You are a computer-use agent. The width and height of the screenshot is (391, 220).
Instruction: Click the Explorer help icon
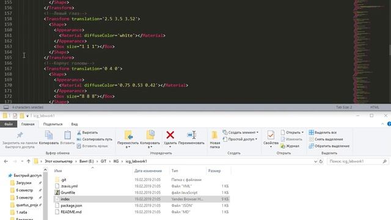click(389, 124)
